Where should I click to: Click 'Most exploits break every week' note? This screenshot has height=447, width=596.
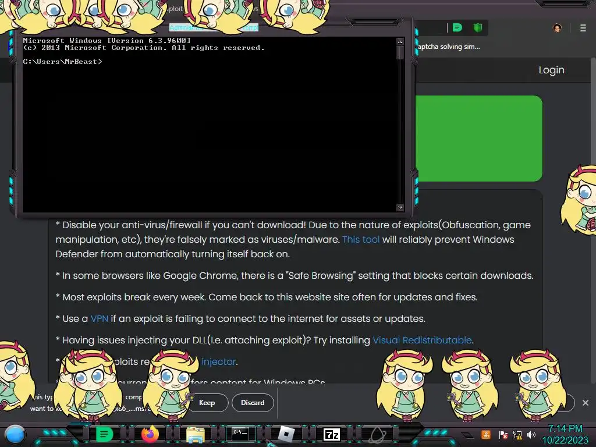267,297
